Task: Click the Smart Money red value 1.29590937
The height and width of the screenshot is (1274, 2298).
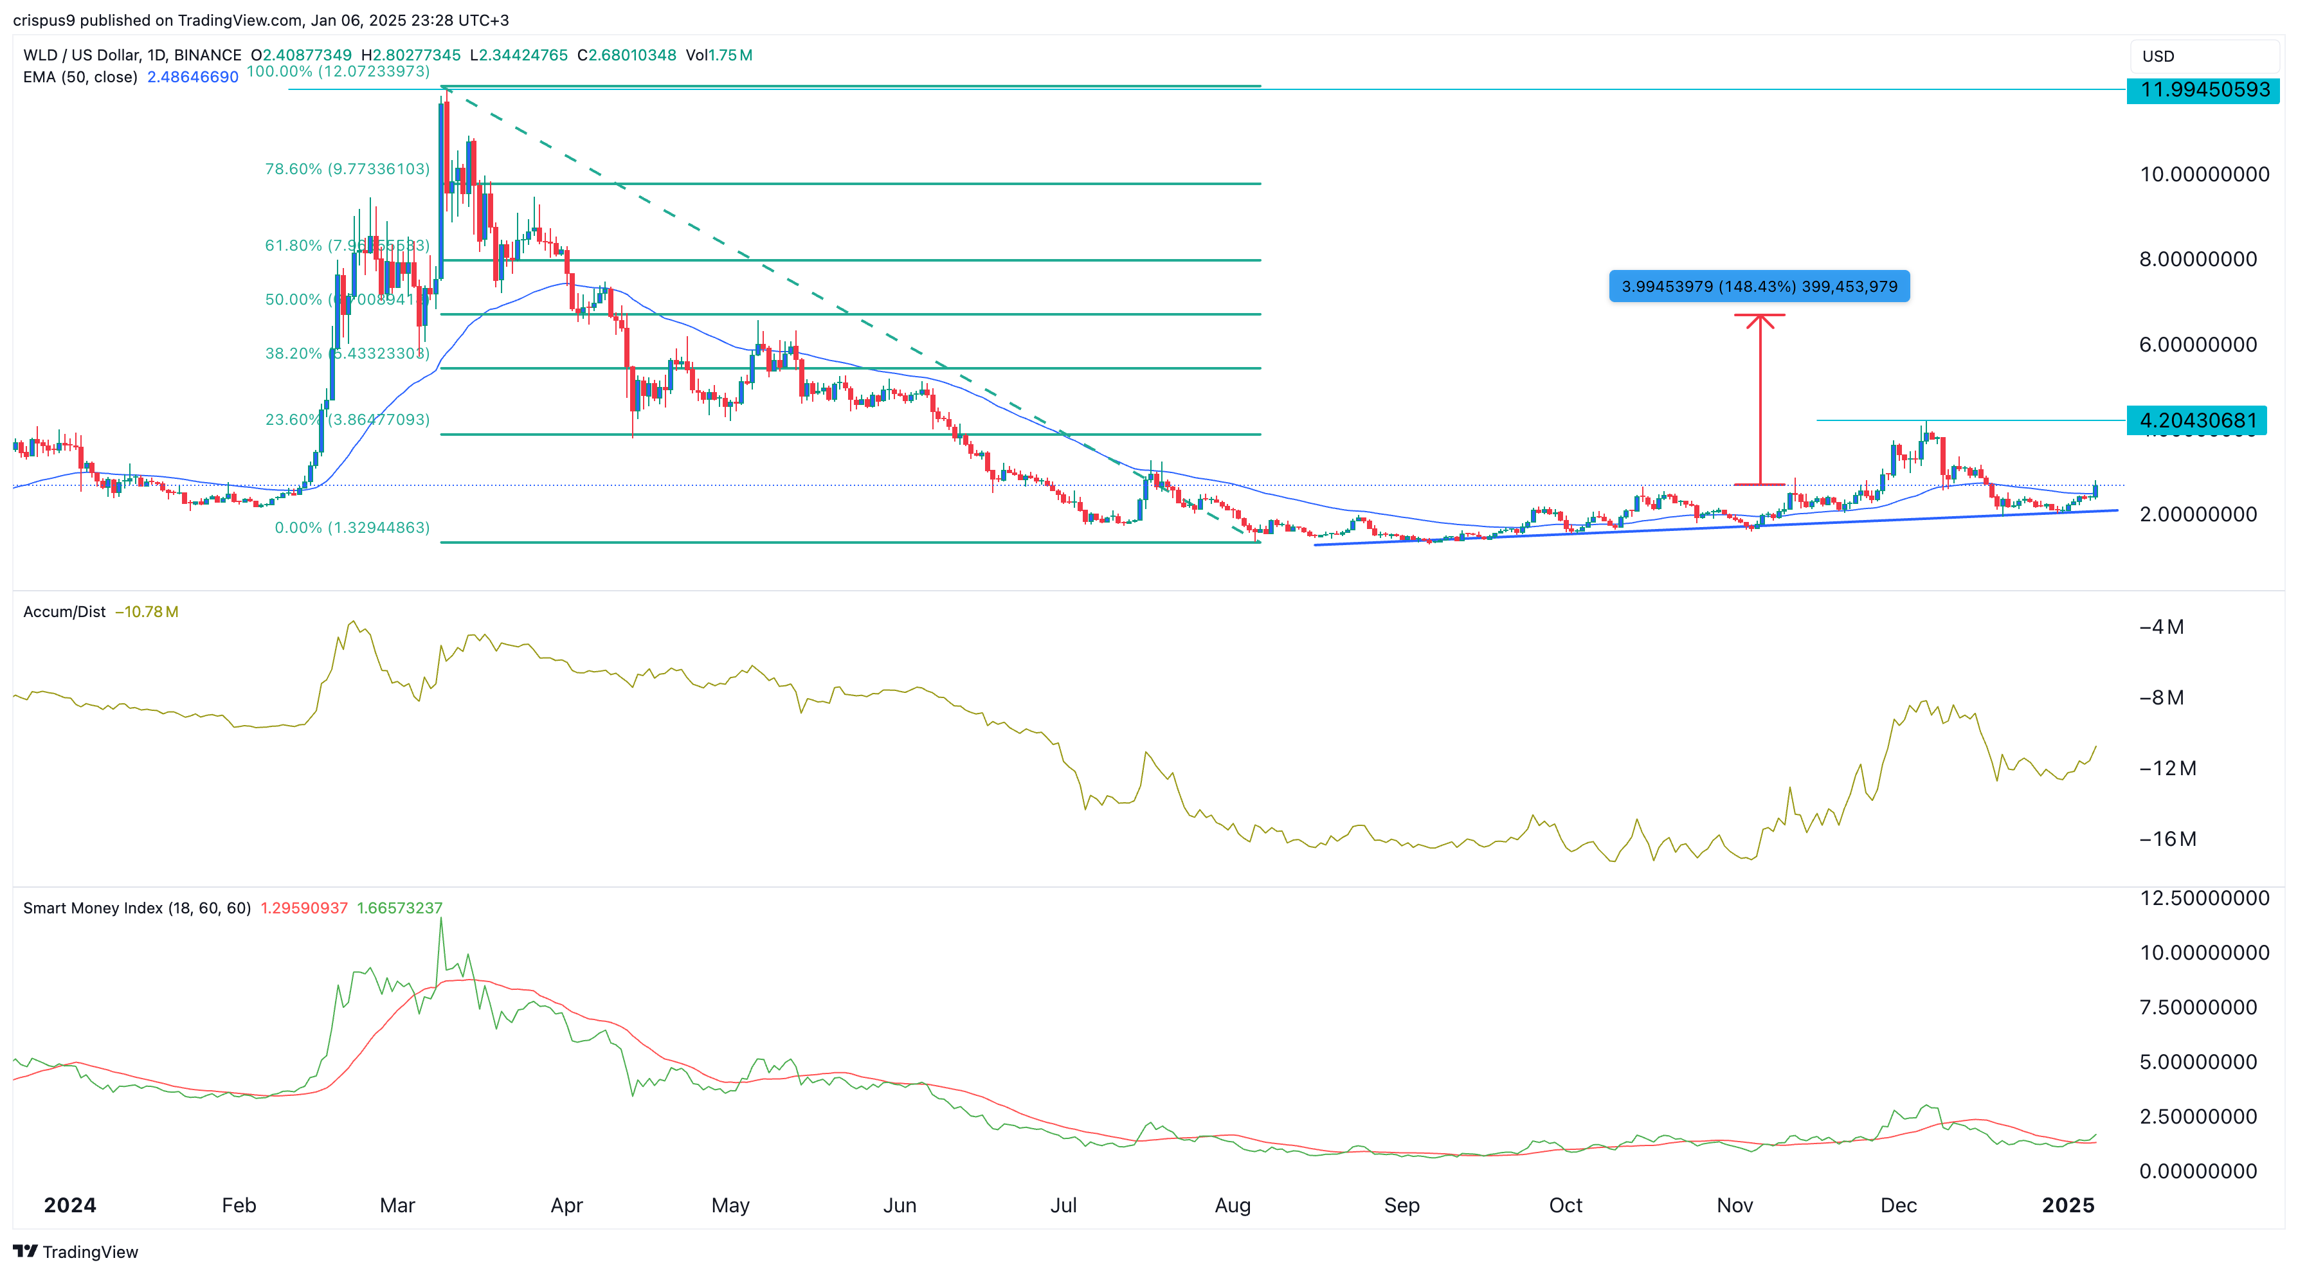Action: [x=304, y=908]
